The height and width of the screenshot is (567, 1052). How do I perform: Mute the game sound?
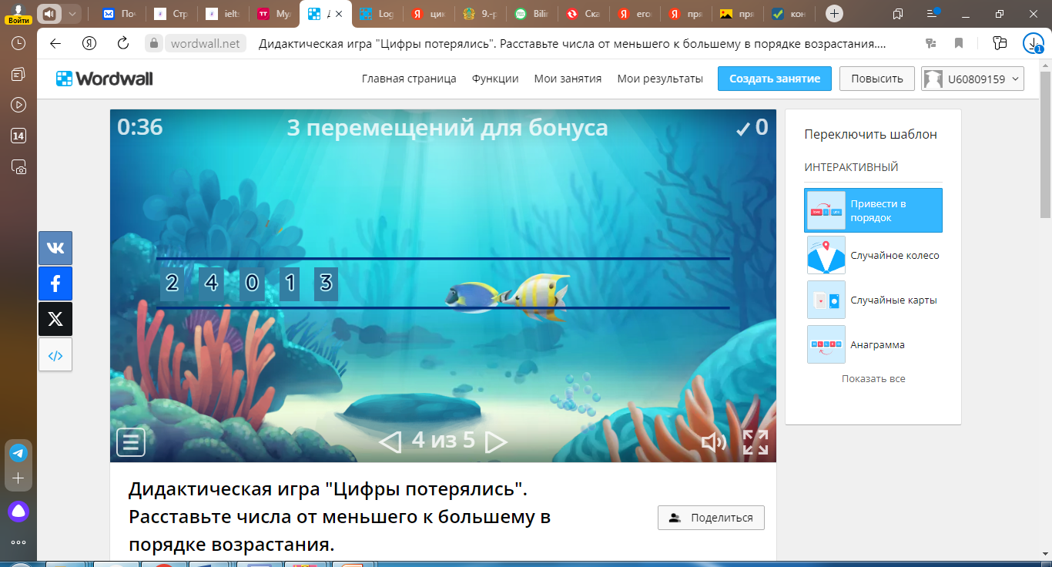click(x=714, y=441)
